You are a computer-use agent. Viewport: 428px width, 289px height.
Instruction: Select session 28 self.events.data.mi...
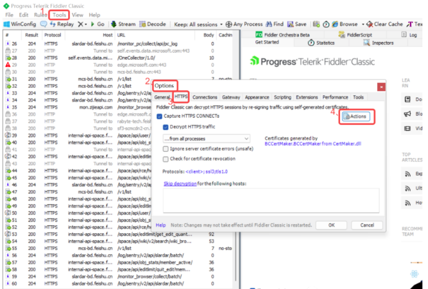117,58
